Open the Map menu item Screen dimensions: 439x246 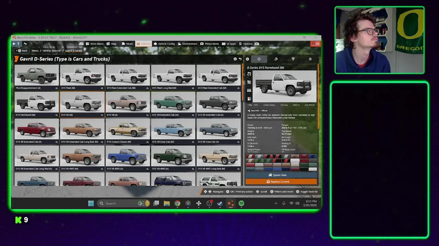(x=111, y=44)
